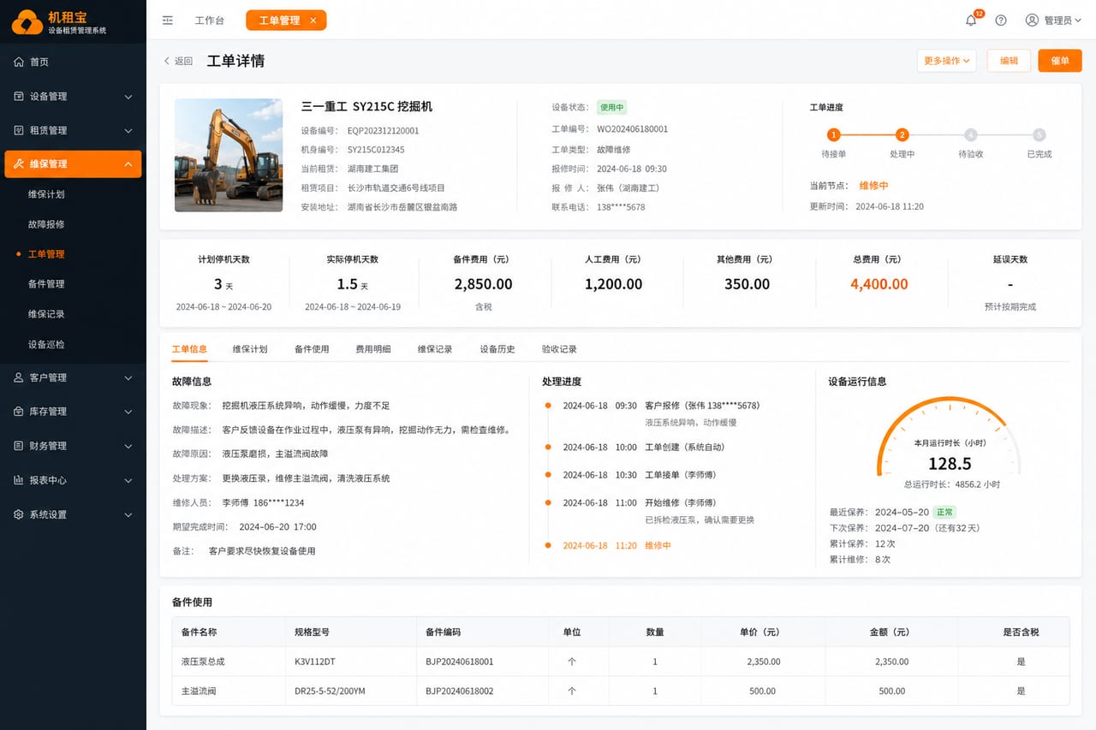Open the notification bell icon
Image resolution: width=1096 pixels, height=730 pixels.
971,21
